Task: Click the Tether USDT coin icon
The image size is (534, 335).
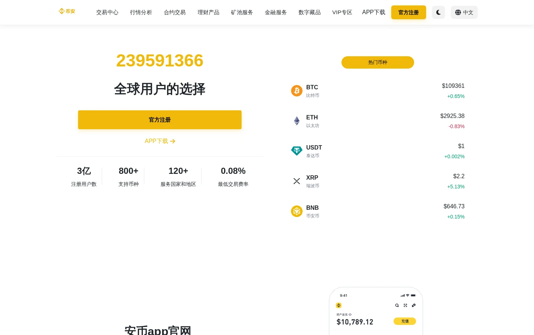Action: pyautogui.click(x=297, y=151)
